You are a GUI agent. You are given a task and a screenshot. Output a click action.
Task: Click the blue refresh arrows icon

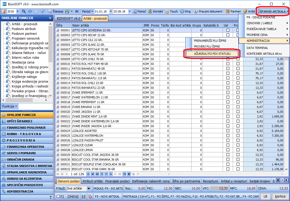(x=30, y=11)
